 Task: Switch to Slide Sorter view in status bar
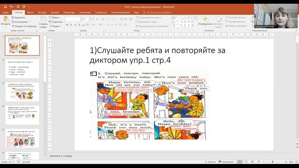click(x=246, y=162)
